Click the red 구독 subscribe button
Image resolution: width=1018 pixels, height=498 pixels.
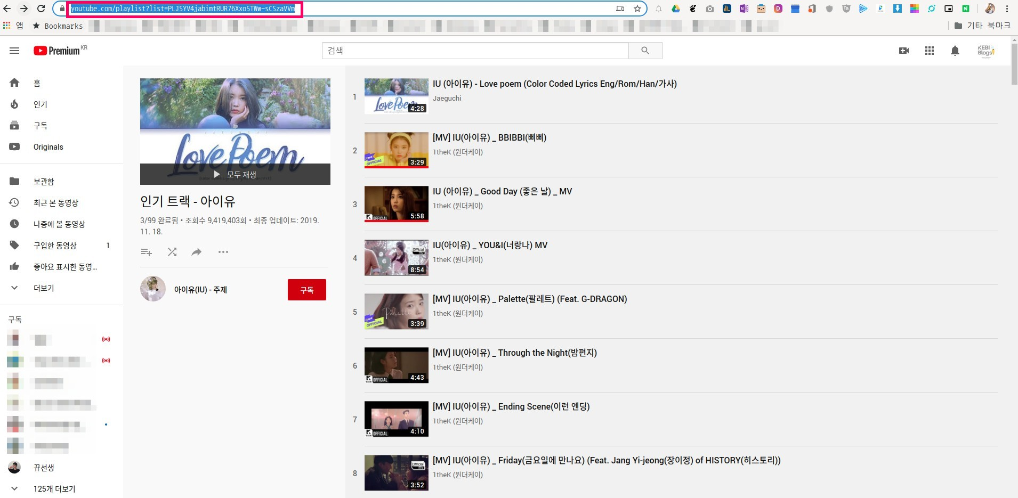(x=307, y=290)
